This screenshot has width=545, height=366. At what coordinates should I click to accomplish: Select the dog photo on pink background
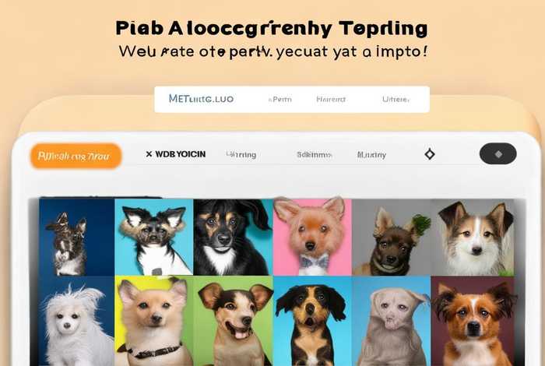pos(312,237)
